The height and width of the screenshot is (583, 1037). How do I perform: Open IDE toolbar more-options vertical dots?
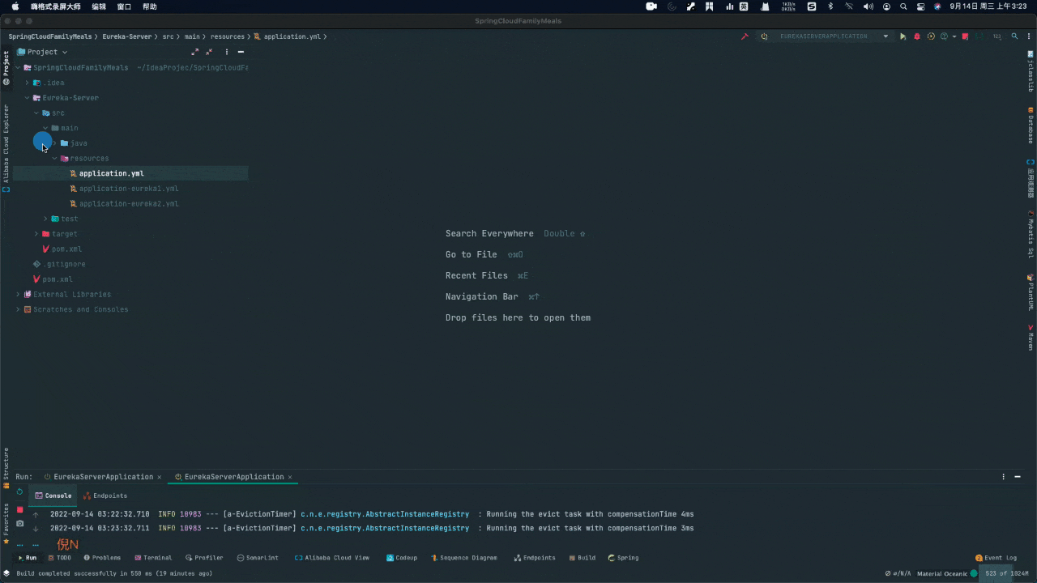pyautogui.click(x=1029, y=36)
